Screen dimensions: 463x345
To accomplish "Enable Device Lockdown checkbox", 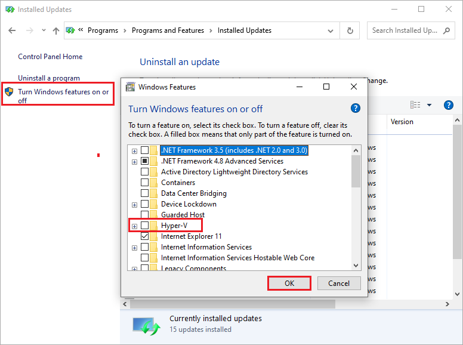I will 144,204.
